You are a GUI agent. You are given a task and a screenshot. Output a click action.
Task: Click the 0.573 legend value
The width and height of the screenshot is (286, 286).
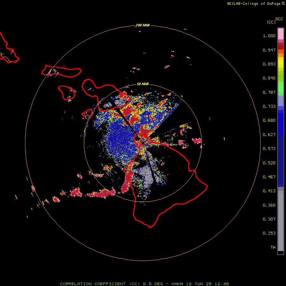click(x=269, y=149)
